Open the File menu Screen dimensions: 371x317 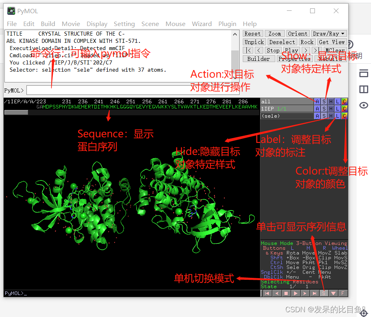[x=12, y=24]
